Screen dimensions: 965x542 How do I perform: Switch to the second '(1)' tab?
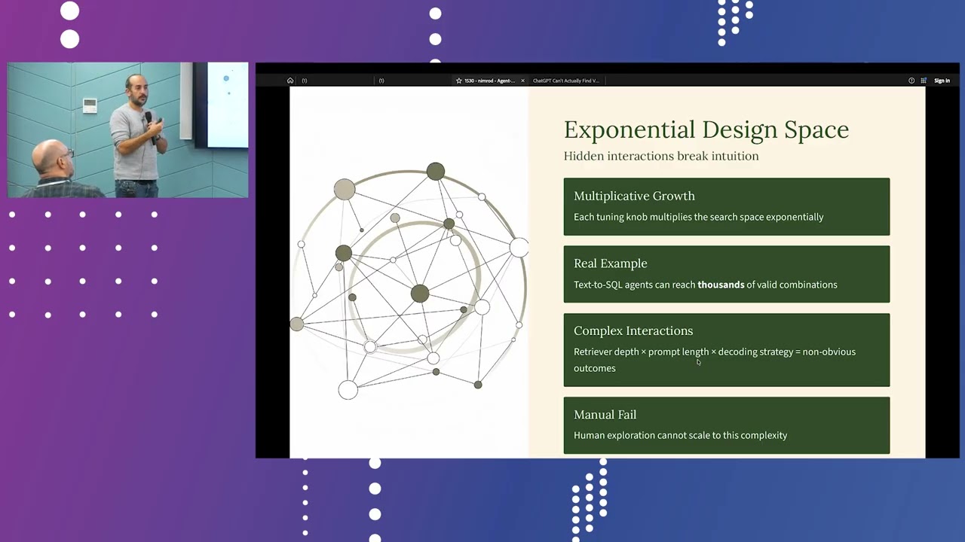(x=381, y=81)
